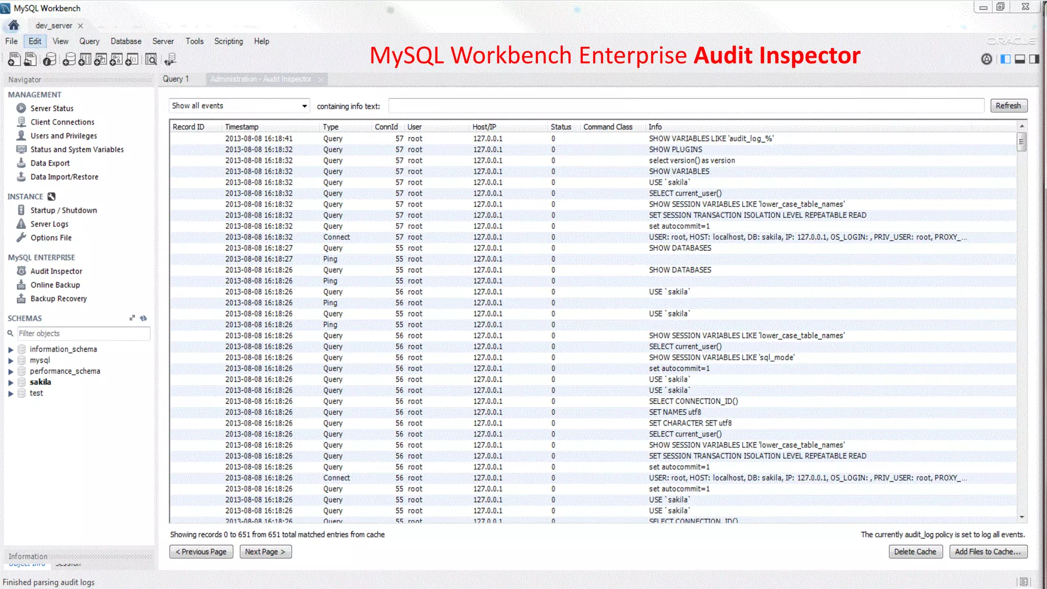The width and height of the screenshot is (1047, 589).
Task: Click the audit table vertical scrollbar thumb
Action: 1021,142
